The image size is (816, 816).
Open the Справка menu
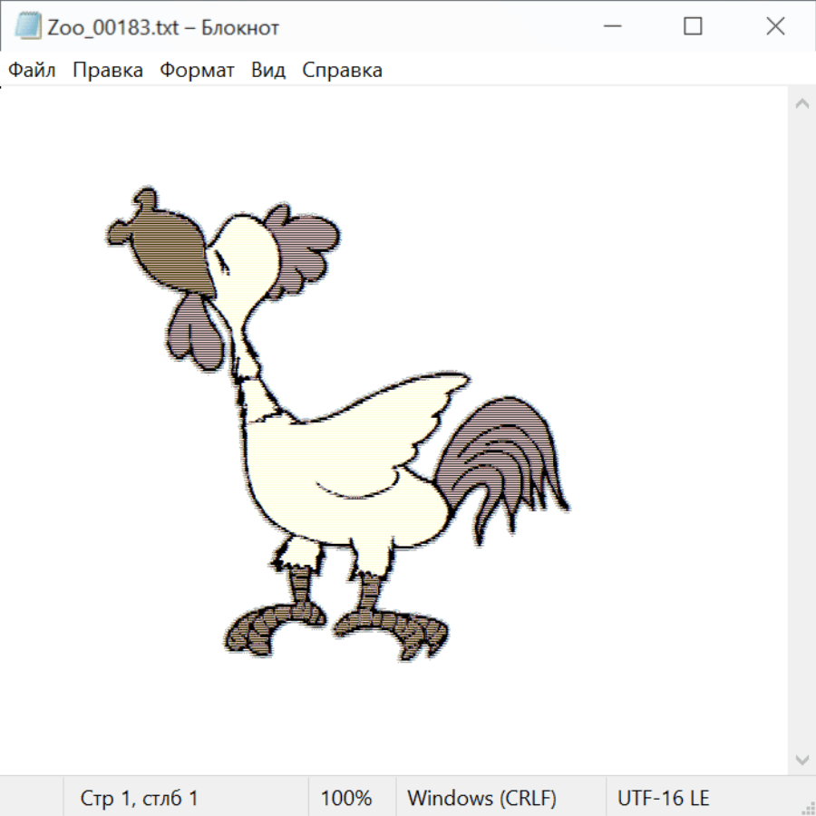pyautogui.click(x=342, y=71)
